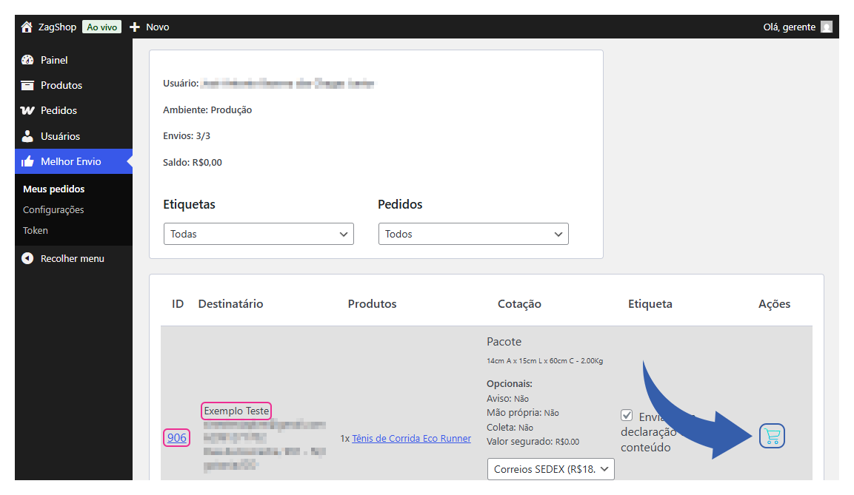Click the Valor segurado: R$0.00 text
The height and width of the screenshot is (495, 854).
(x=533, y=441)
